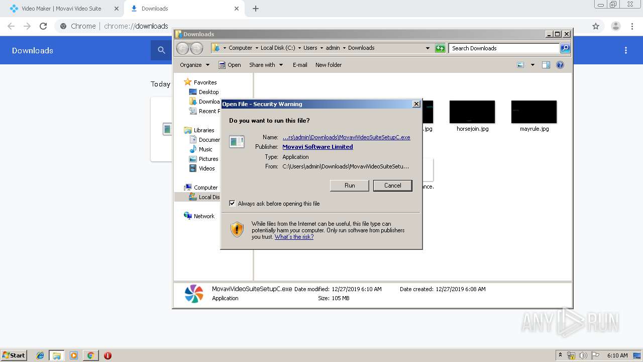Click the red antivirus taskbar icon
643x362 pixels.
click(x=108, y=355)
